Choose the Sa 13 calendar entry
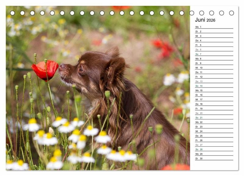 (213, 81)
